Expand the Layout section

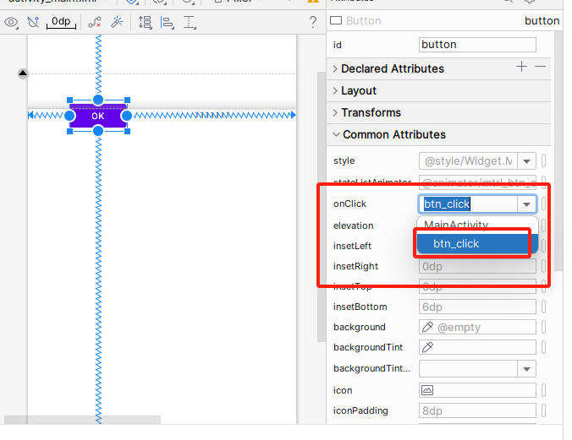coord(335,90)
